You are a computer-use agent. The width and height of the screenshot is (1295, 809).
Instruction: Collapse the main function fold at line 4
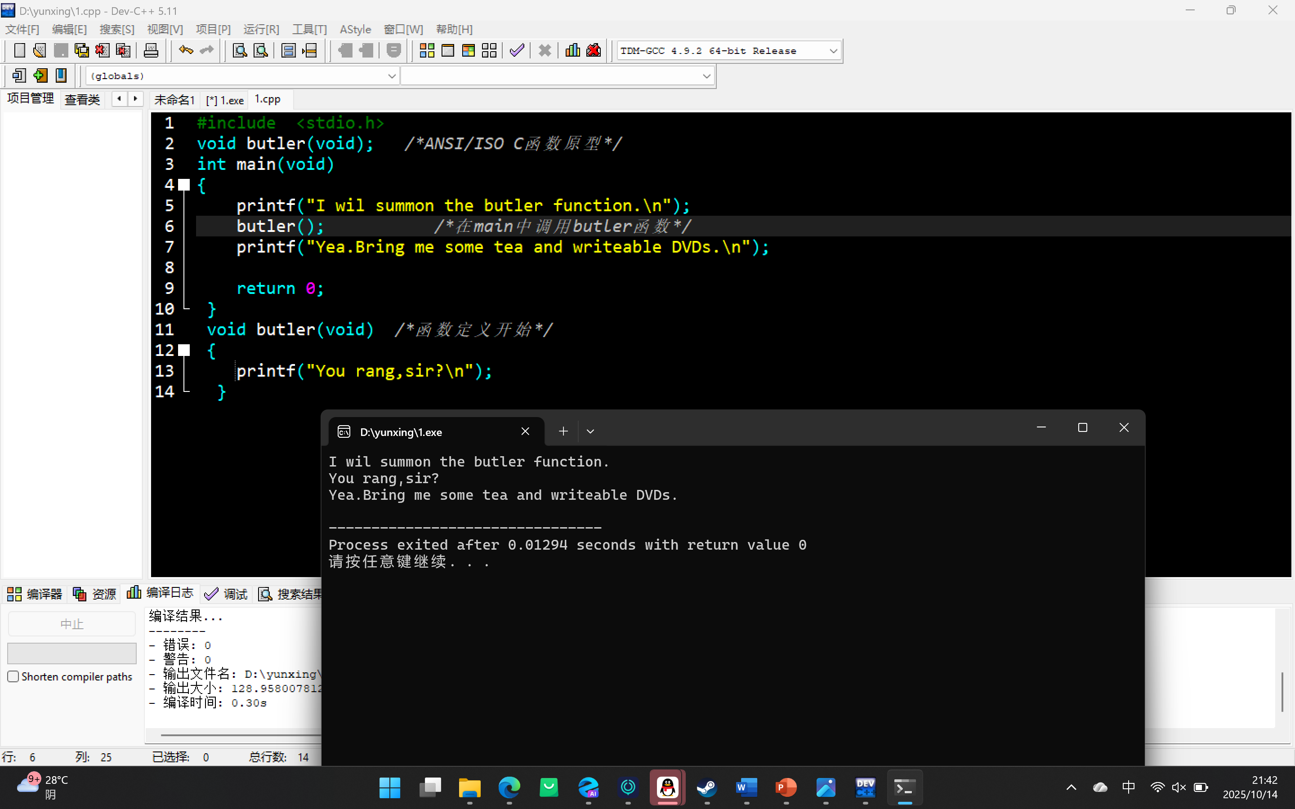click(184, 185)
